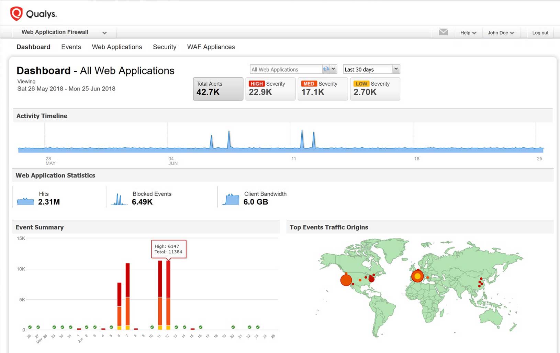This screenshot has height=353, width=560.
Task: Open the messages envelope icon
Action: pyautogui.click(x=443, y=32)
